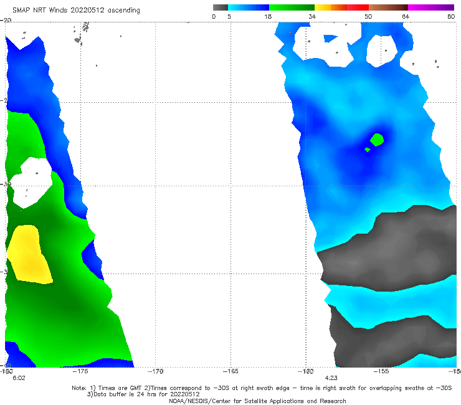Click the note starting 'Times are GMT'

pyautogui.click(x=262, y=388)
